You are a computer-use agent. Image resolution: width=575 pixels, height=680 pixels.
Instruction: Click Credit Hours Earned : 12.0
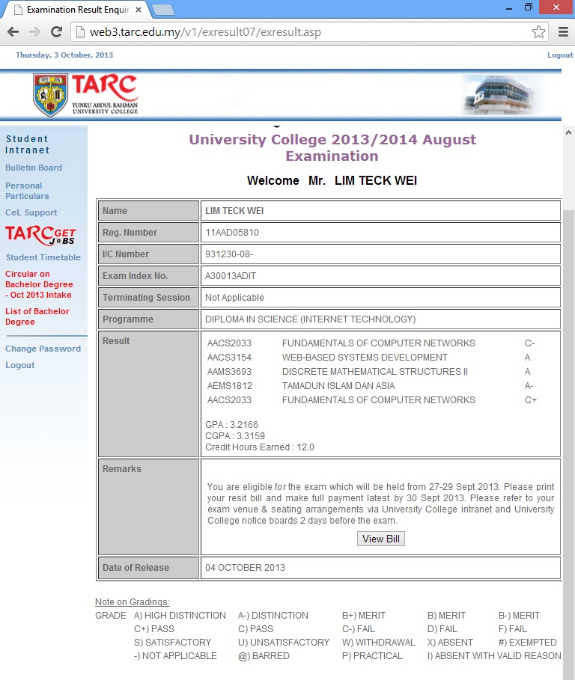click(x=260, y=447)
